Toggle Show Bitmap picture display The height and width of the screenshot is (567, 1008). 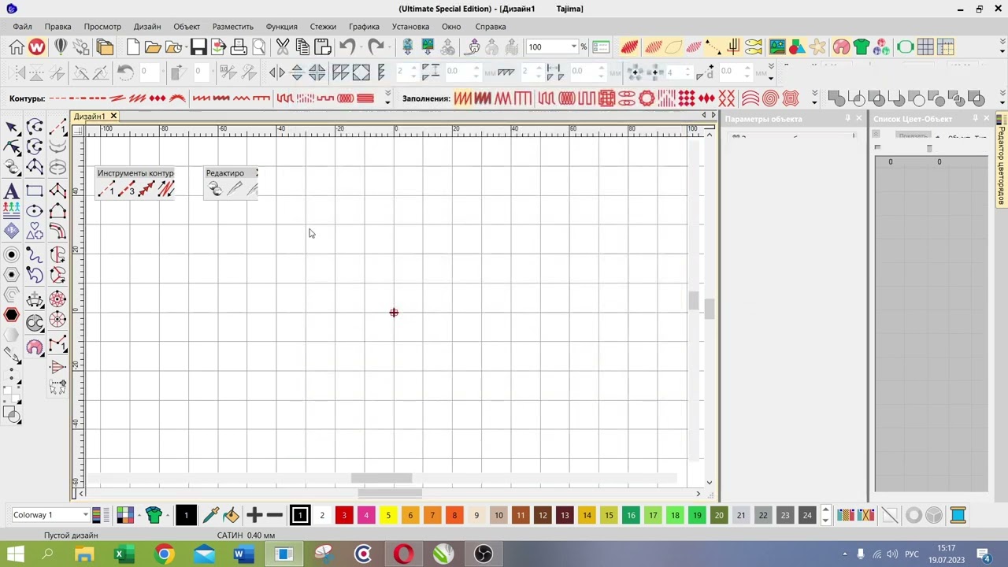pyautogui.click(x=777, y=47)
